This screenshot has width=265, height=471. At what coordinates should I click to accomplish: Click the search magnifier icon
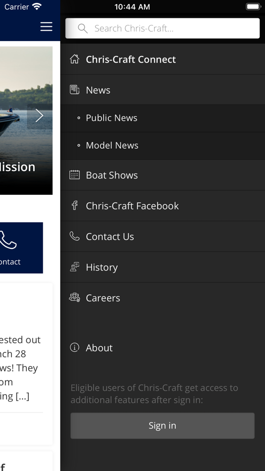point(82,28)
